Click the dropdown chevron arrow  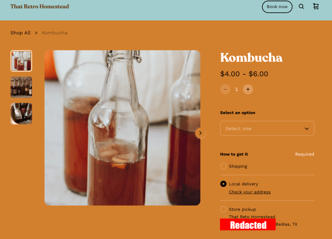[307, 129]
